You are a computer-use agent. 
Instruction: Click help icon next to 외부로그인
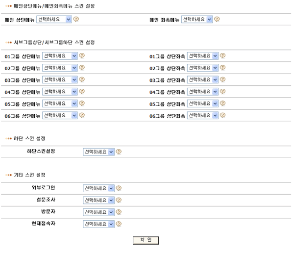tap(119, 188)
